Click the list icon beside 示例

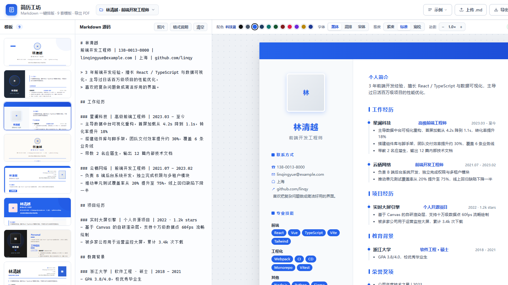tap(430, 10)
